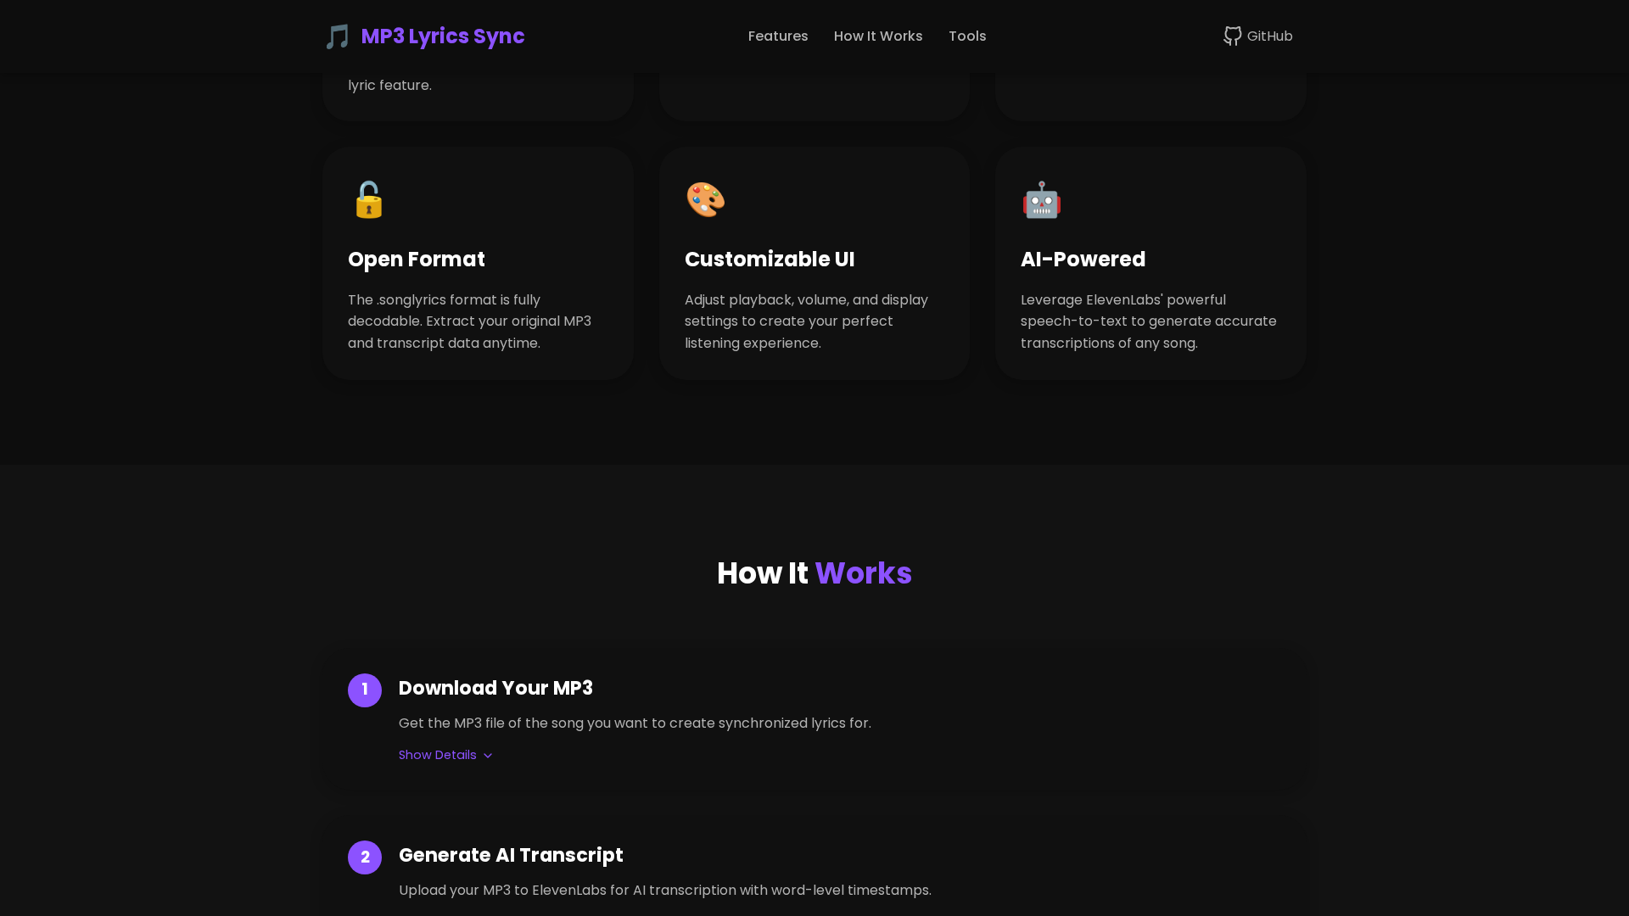Navigate to the How It Works section
1629x916 pixels.
(x=878, y=36)
